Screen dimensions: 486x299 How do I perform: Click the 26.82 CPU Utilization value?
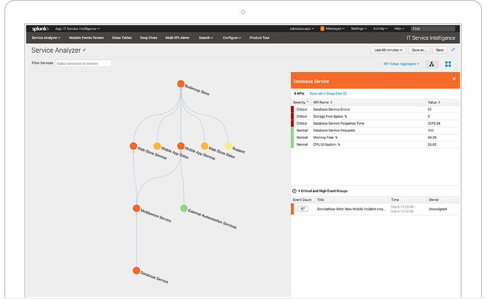pos(432,144)
